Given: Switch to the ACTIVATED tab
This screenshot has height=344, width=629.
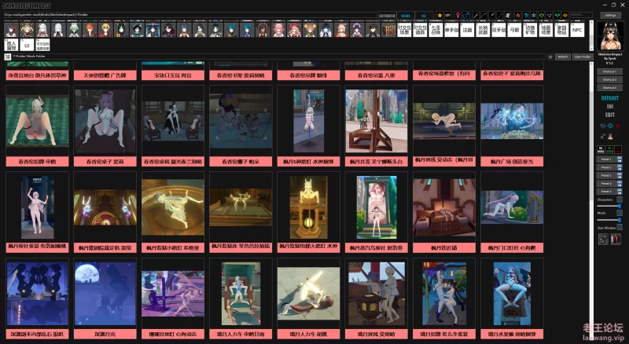Looking at the screenshot, I should (387, 16).
